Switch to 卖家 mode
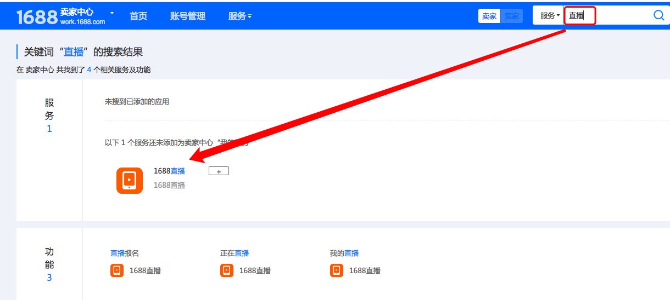The image size is (670, 300). 489,16
